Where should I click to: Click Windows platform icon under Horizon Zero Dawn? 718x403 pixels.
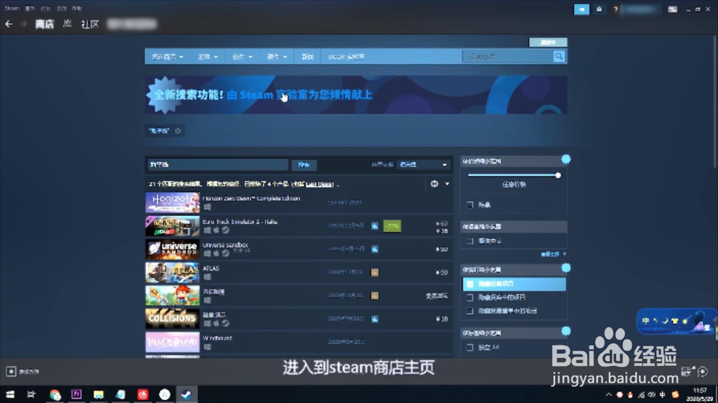click(207, 207)
